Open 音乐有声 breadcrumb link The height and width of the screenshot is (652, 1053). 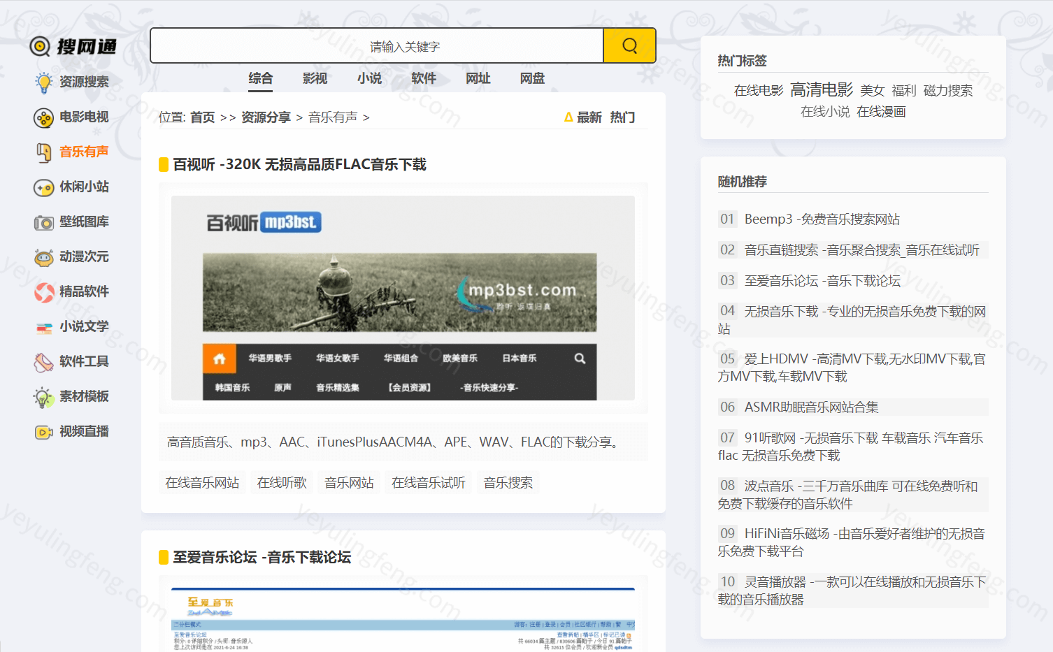[333, 117]
